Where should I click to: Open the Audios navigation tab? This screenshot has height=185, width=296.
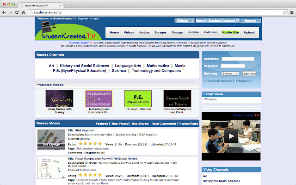click(x=144, y=32)
